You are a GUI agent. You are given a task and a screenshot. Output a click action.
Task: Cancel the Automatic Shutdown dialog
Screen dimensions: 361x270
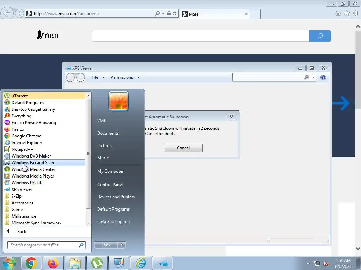(183, 148)
